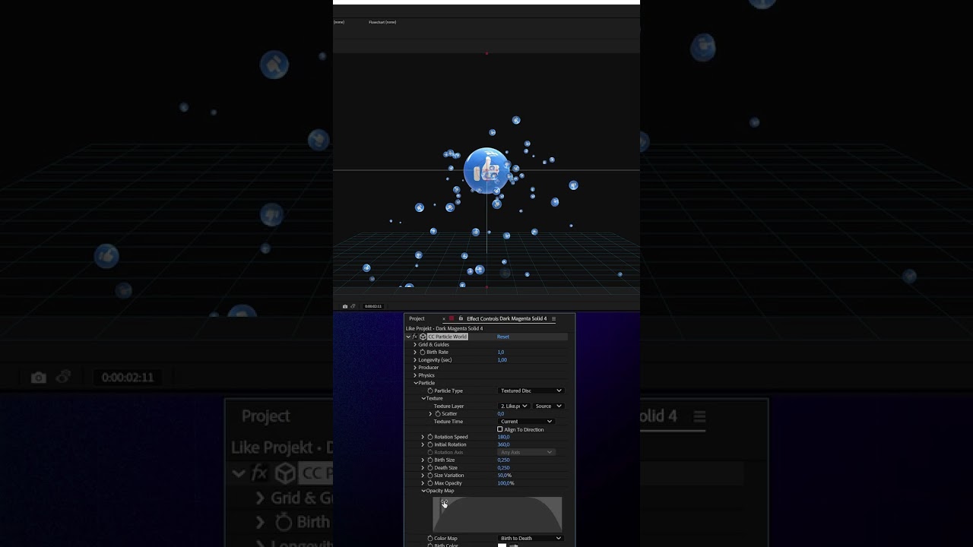Open the Rotation Axis dropdown showing Any Axis
Image resolution: width=973 pixels, height=547 pixels.
[526, 452]
